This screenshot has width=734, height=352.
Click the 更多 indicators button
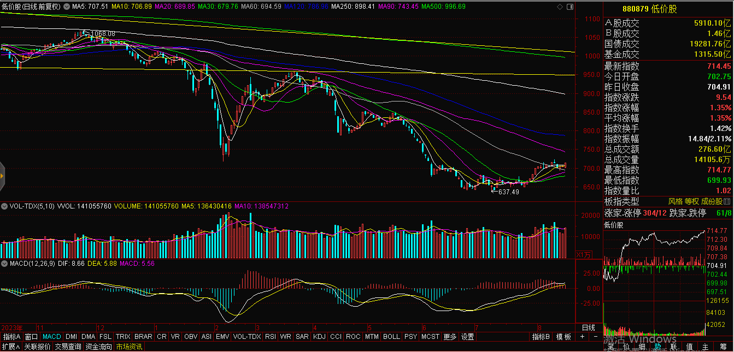(450, 337)
